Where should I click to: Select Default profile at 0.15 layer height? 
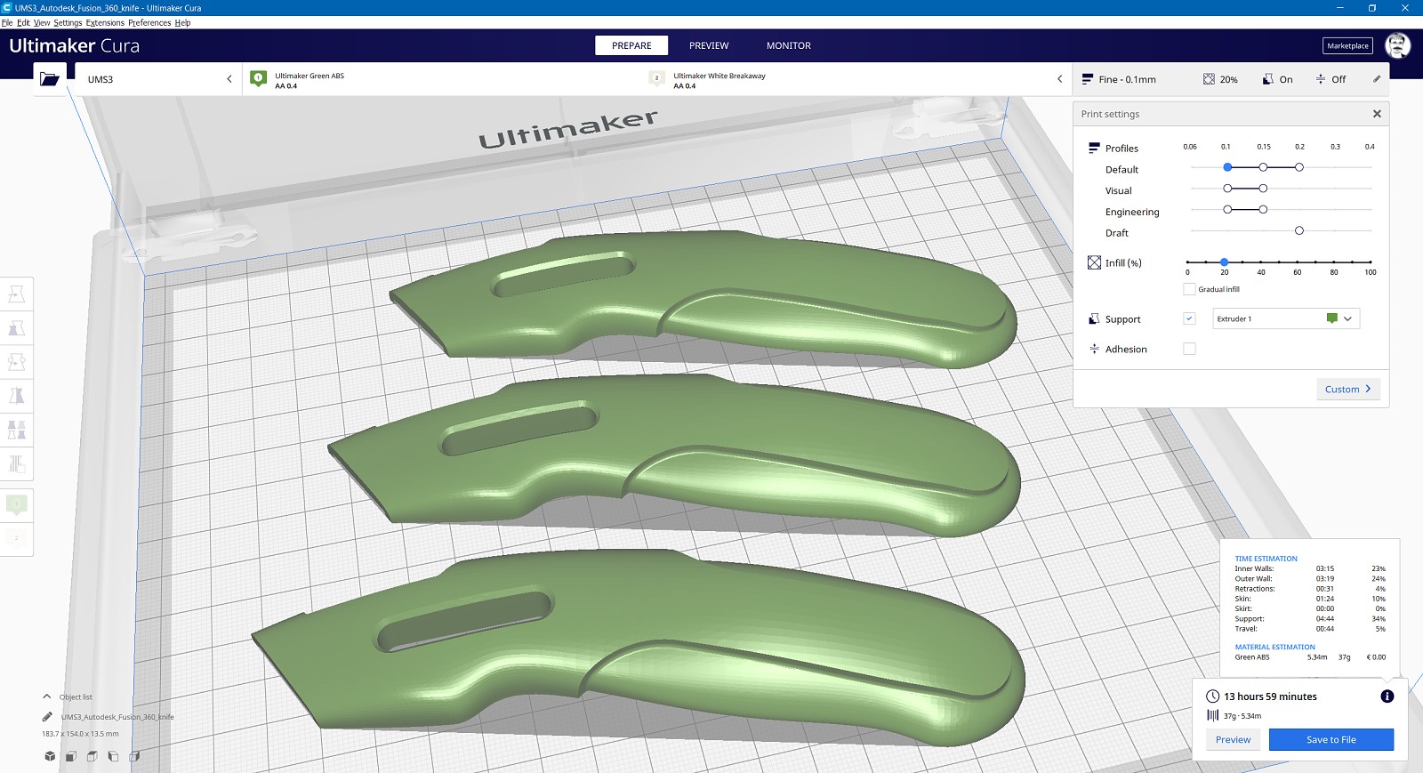[1263, 167]
